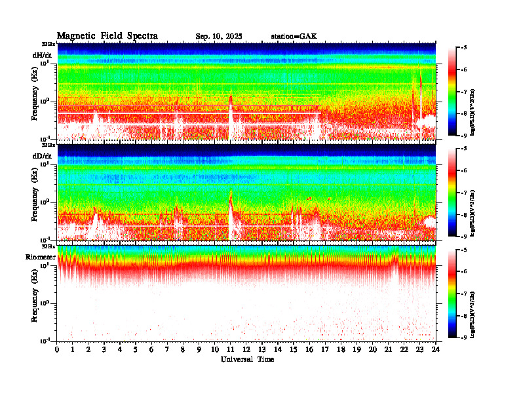Click hour "20" on the time axis
The image size is (519, 401).
pyautogui.click(x=373, y=349)
